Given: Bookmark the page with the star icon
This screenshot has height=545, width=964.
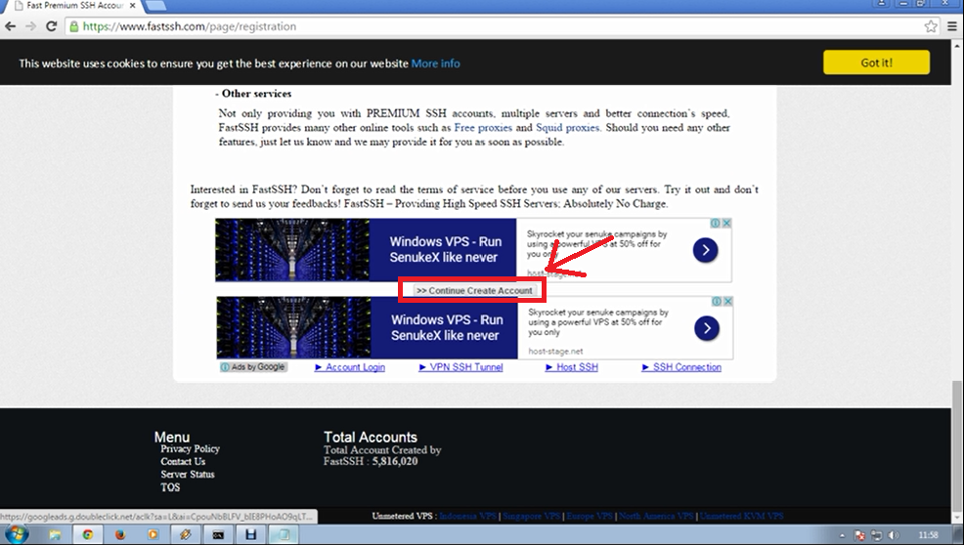Looking at the screenshot, I should coord(931,26).
